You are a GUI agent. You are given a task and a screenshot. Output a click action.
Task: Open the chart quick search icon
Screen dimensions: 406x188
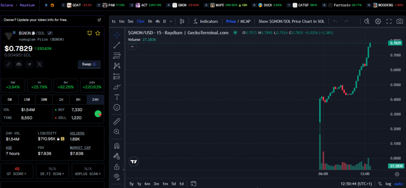(x=367, y=21)
